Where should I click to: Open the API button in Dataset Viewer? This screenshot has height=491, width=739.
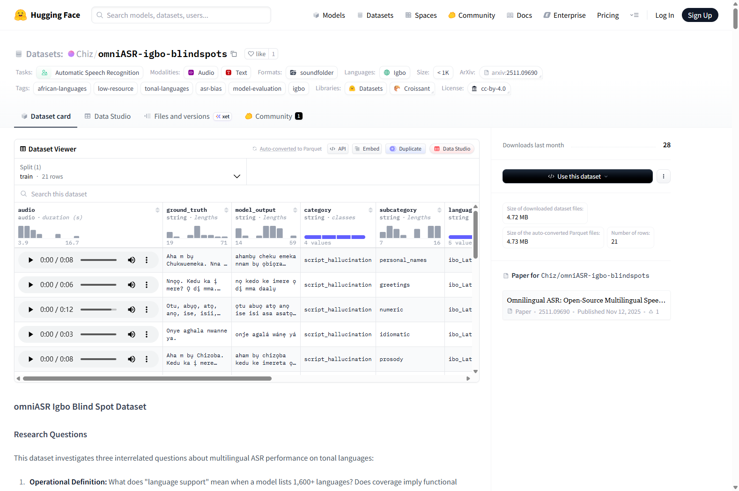(338, 149)
